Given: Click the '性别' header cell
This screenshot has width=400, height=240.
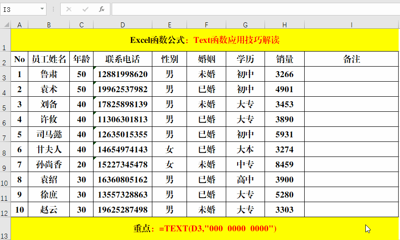Looking at the screenshot, I should (169, 59).
